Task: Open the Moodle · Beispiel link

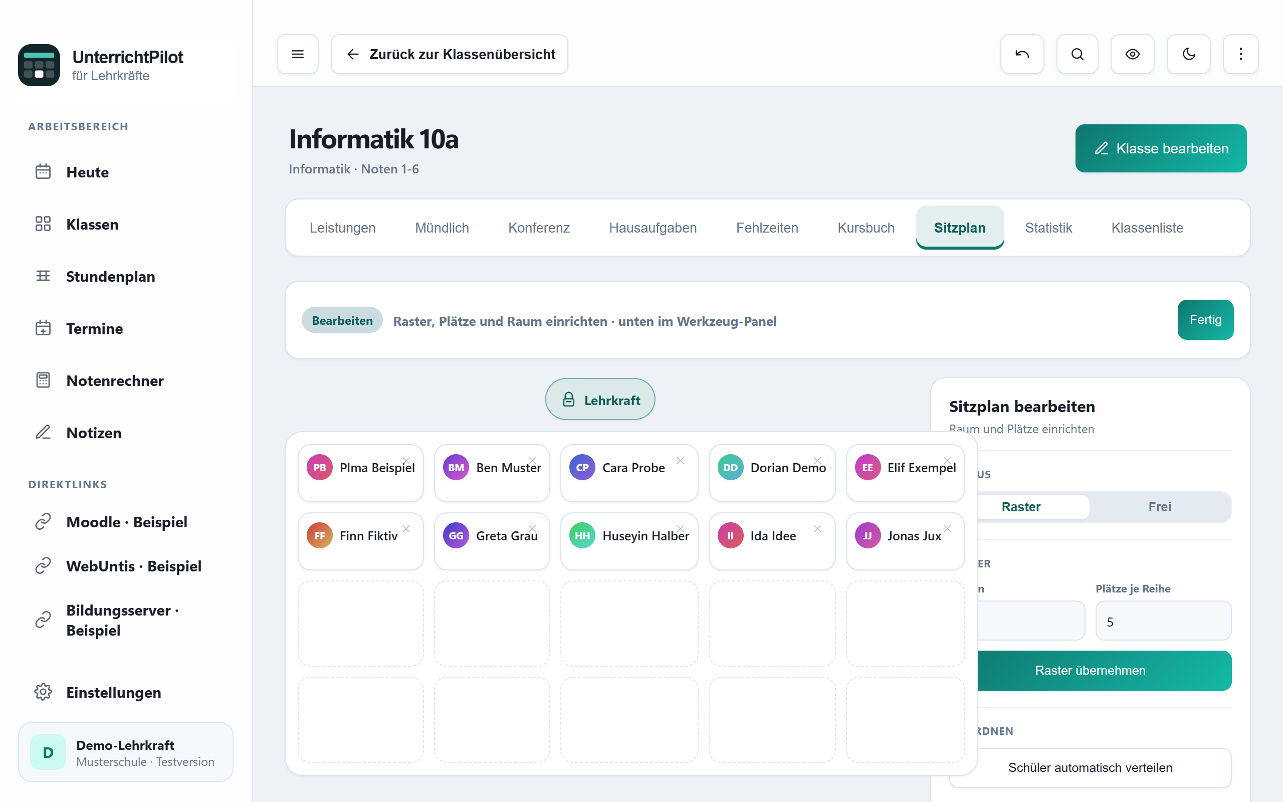Action: pos(127,522)
